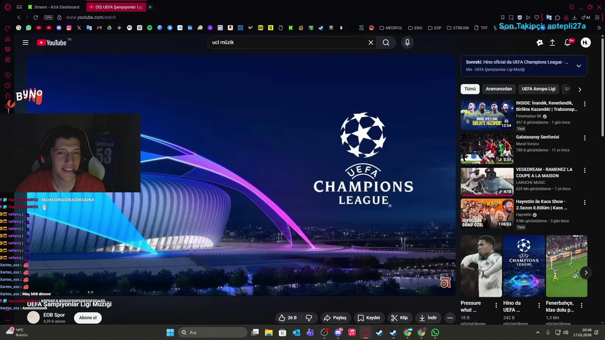Image resolution: width=605 pixels, height=340 pixels.
Task: Open Opera easy setup menu icon
Action: click(x=596, y=17)
